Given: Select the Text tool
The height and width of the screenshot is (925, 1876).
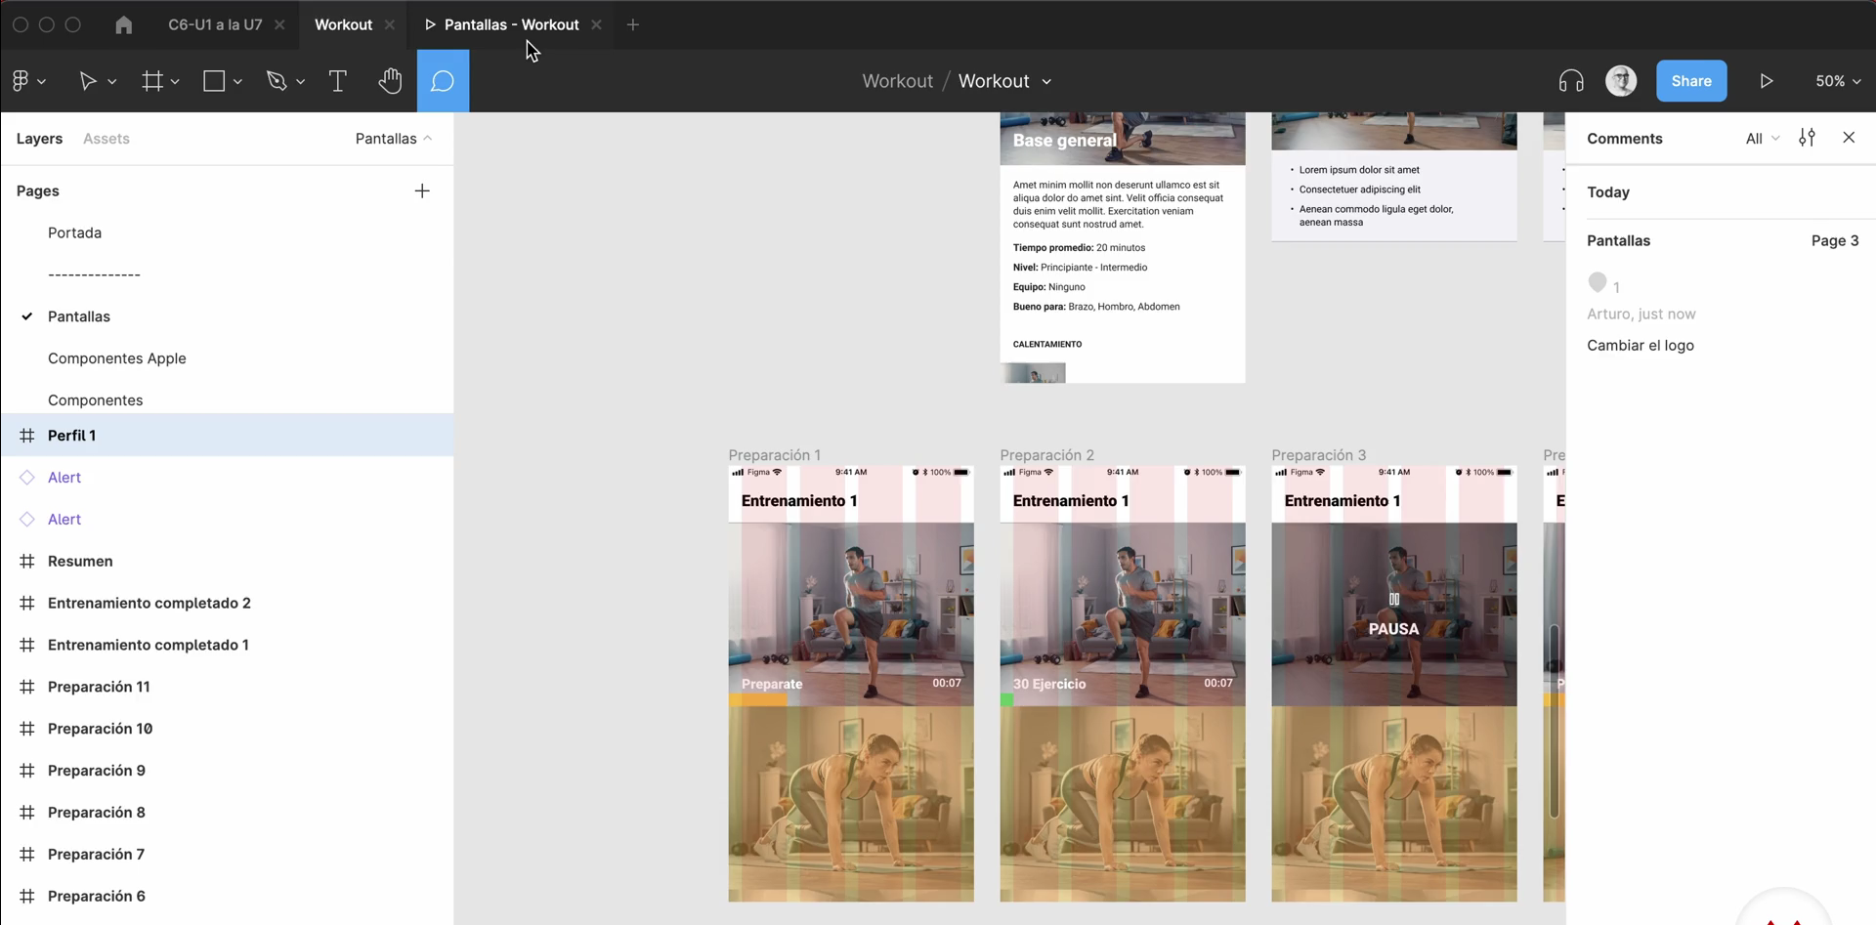Looking at the screenshot, I should pos(337,81).
